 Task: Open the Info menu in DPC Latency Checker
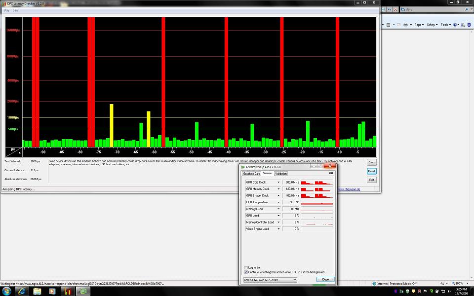click(15, 10)
